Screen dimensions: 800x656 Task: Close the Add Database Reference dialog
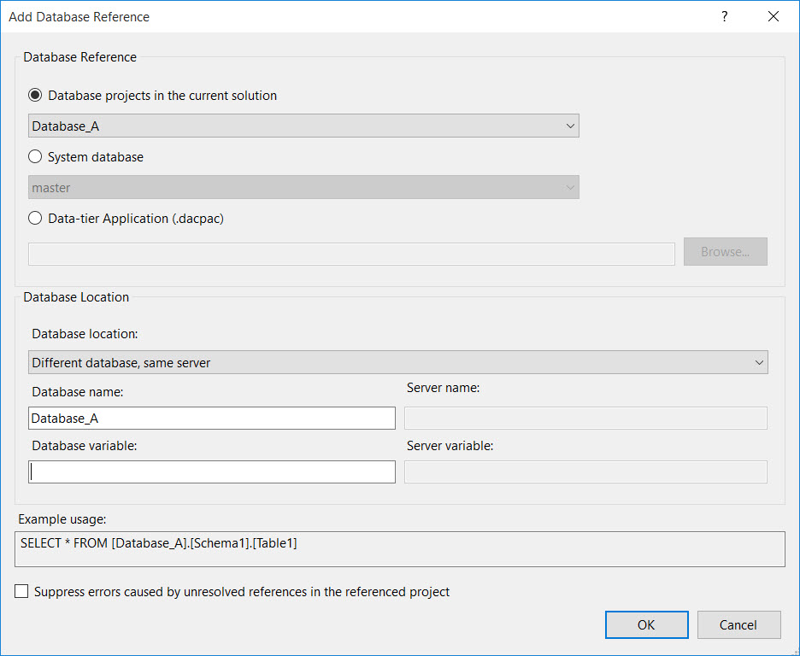pyautogui.click(x=774, y=16)
